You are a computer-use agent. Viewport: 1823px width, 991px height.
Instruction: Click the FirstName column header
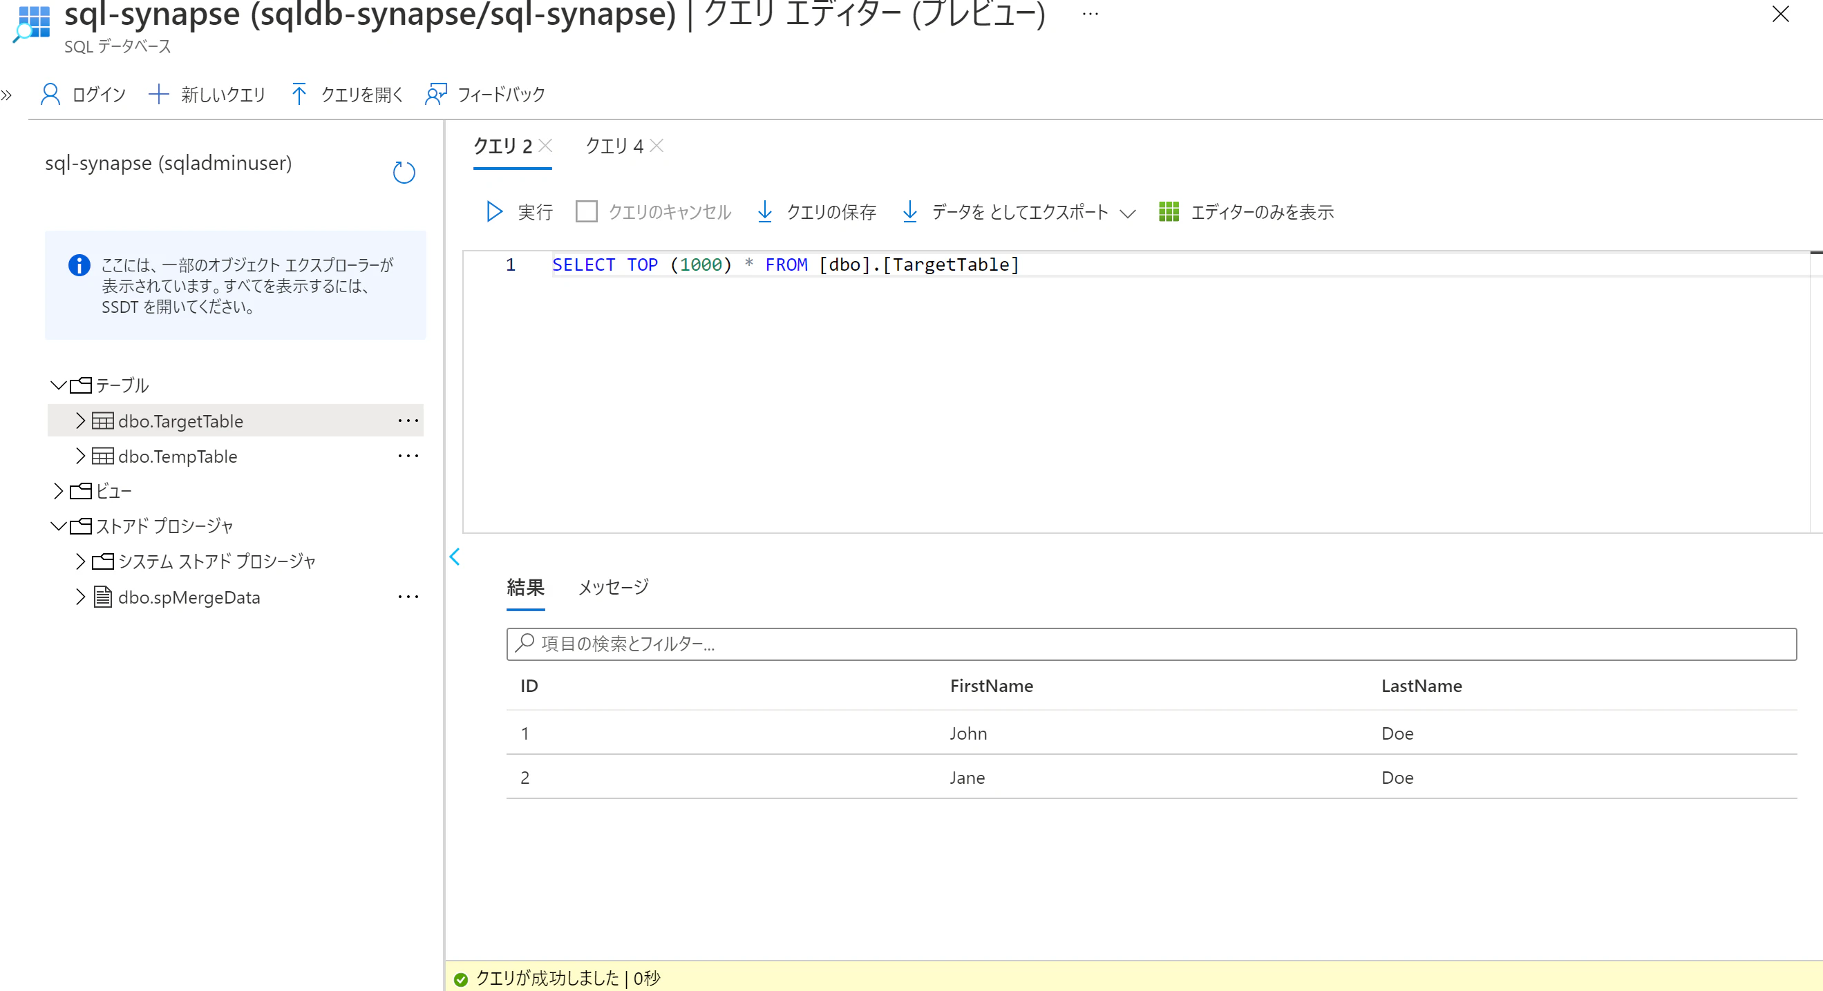992,686
